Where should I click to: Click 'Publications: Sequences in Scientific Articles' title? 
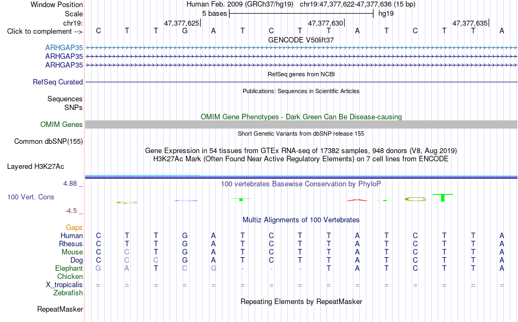click(x=301, y=91)
